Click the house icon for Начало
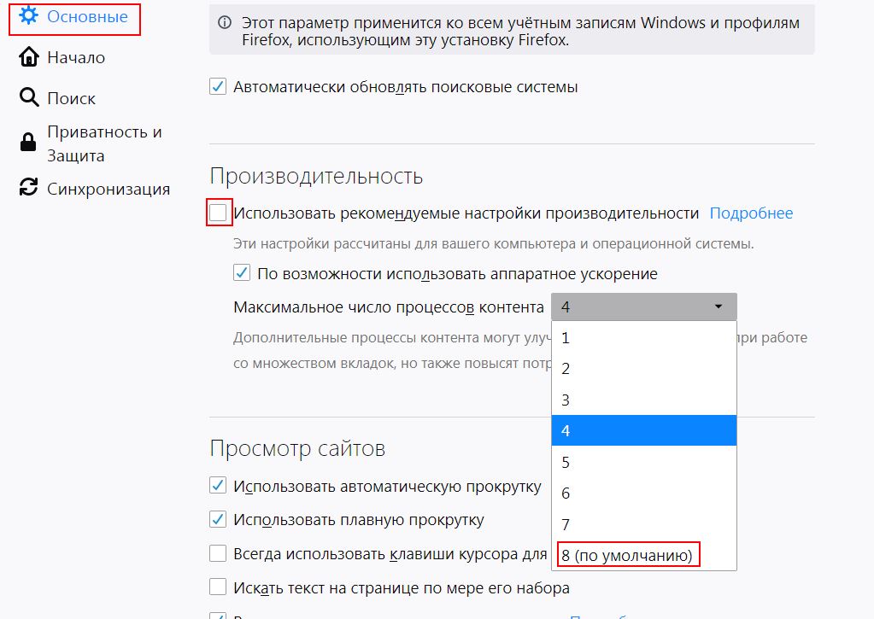The height and width of the screenshot is (619, 874). pos(29,57)
